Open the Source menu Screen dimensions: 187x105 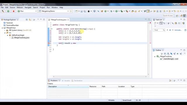pyautogui.click(x=12, y=7)
